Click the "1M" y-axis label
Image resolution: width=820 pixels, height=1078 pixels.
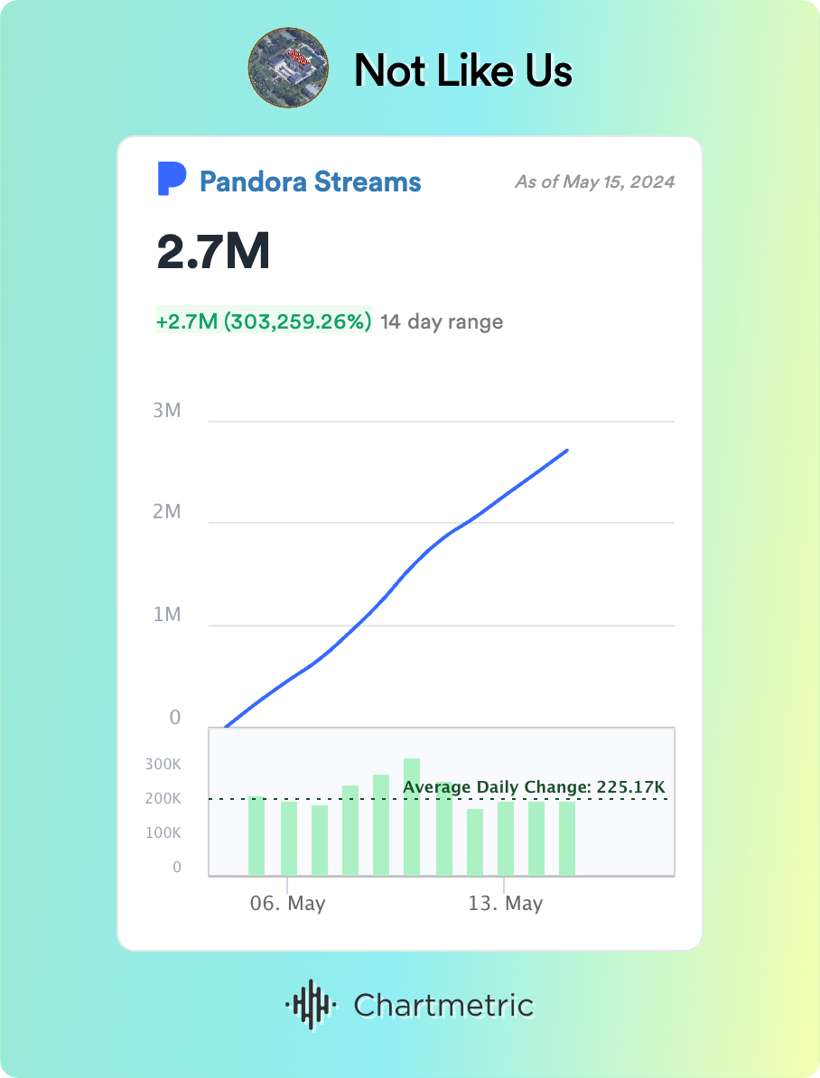click(167, 614)
